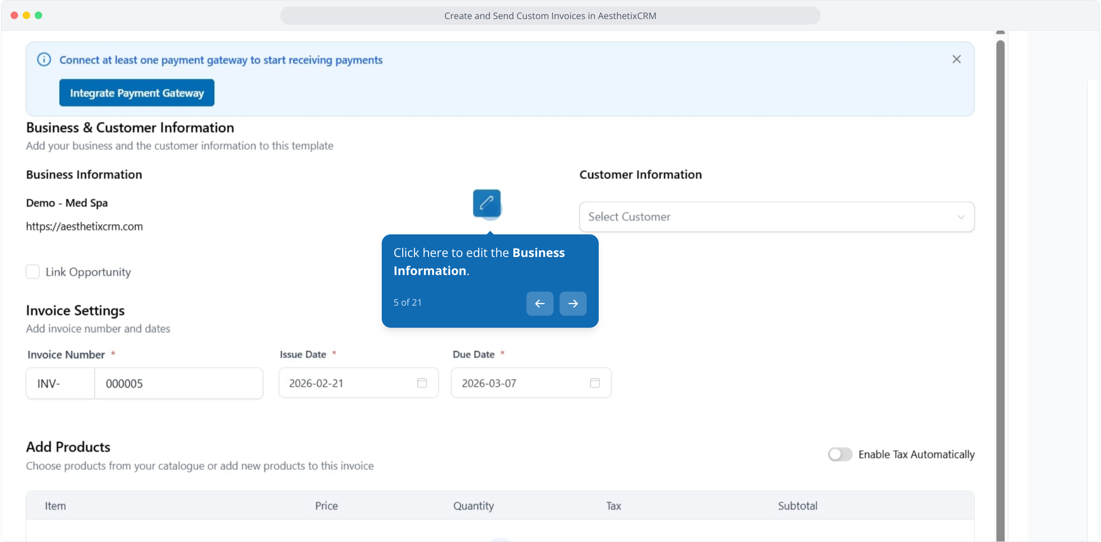Image resolution: width=1101 pixels, height=542 pixels.
Task: Click the page title address bar
Action: (550, 16)
